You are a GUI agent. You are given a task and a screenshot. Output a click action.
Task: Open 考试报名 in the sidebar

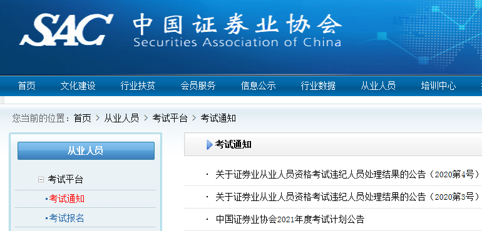point(67,218)
